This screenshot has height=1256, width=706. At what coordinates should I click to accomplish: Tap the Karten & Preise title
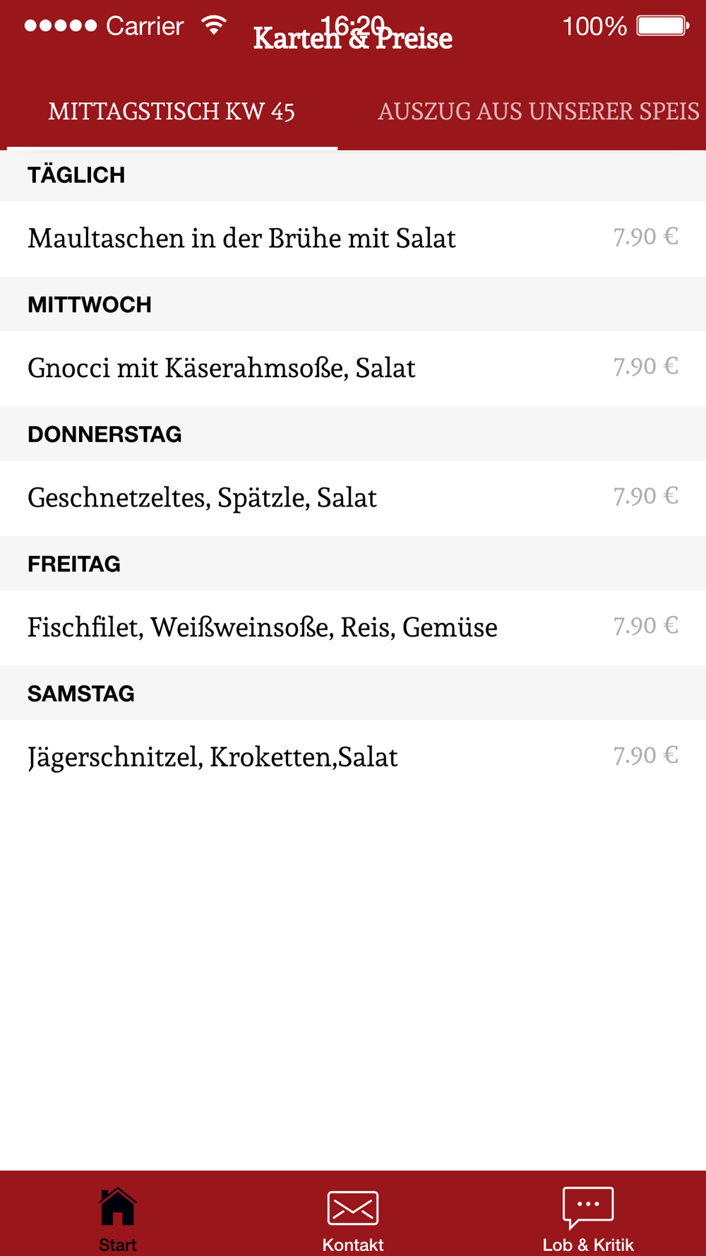point(353,39)
